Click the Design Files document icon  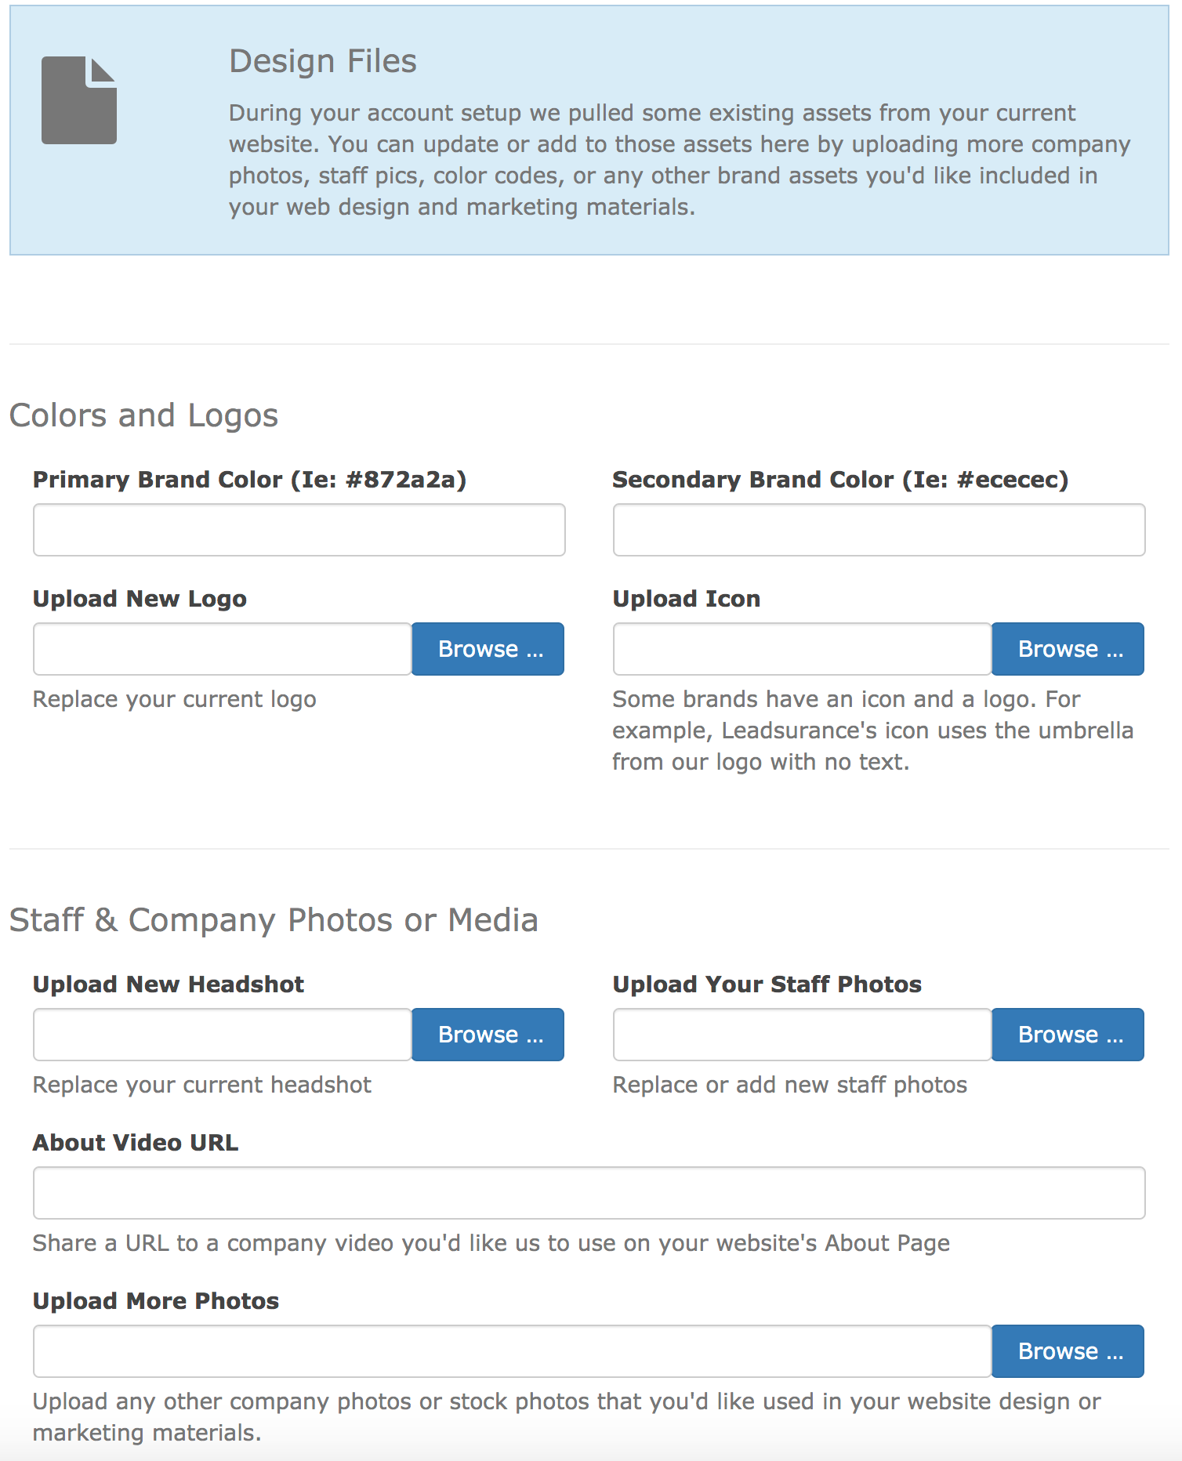79,98
